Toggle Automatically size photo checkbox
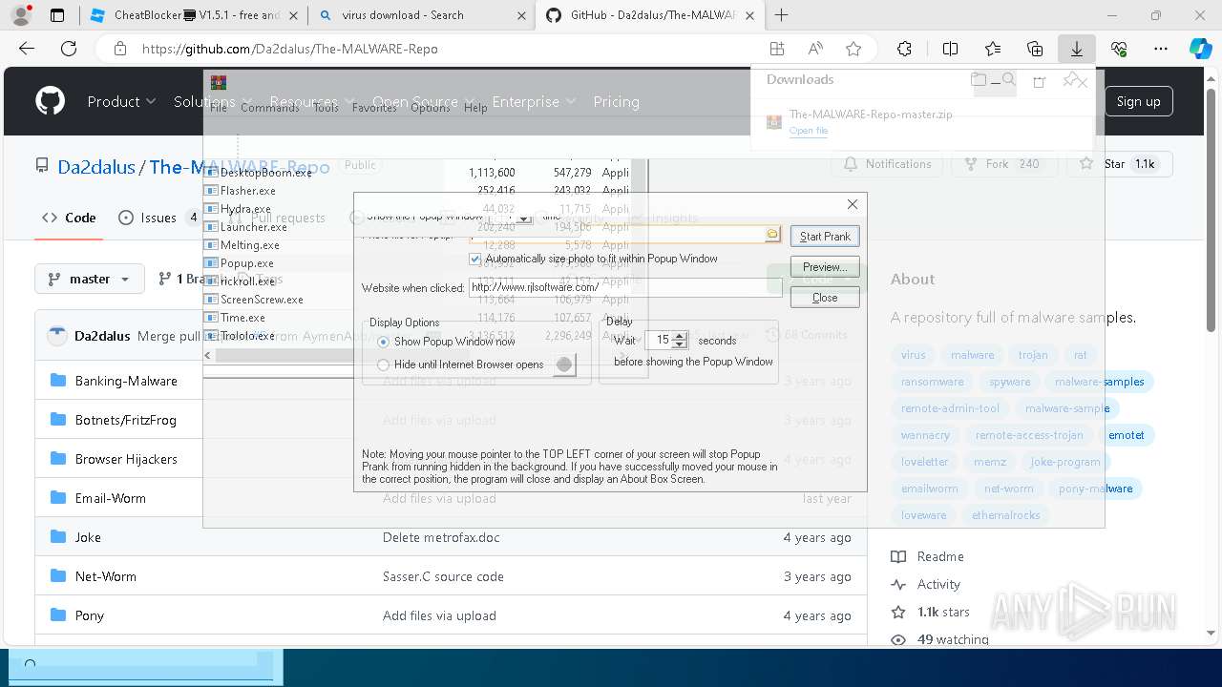The image size is (1222, 687). (x=475, y=259)
